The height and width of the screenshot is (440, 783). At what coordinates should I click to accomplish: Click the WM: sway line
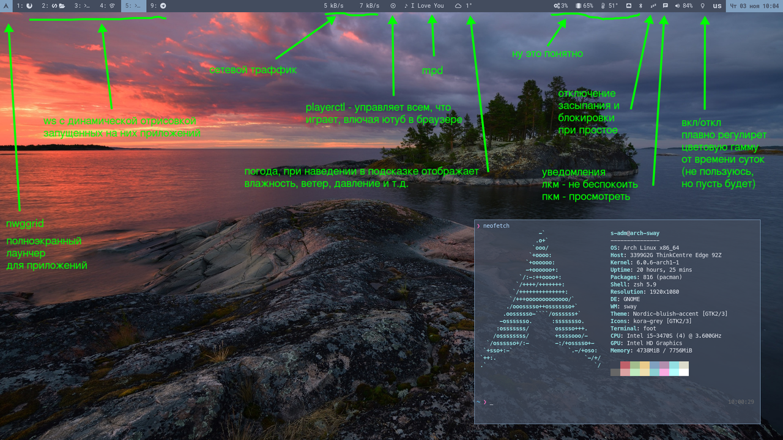(x=623, y=307)
